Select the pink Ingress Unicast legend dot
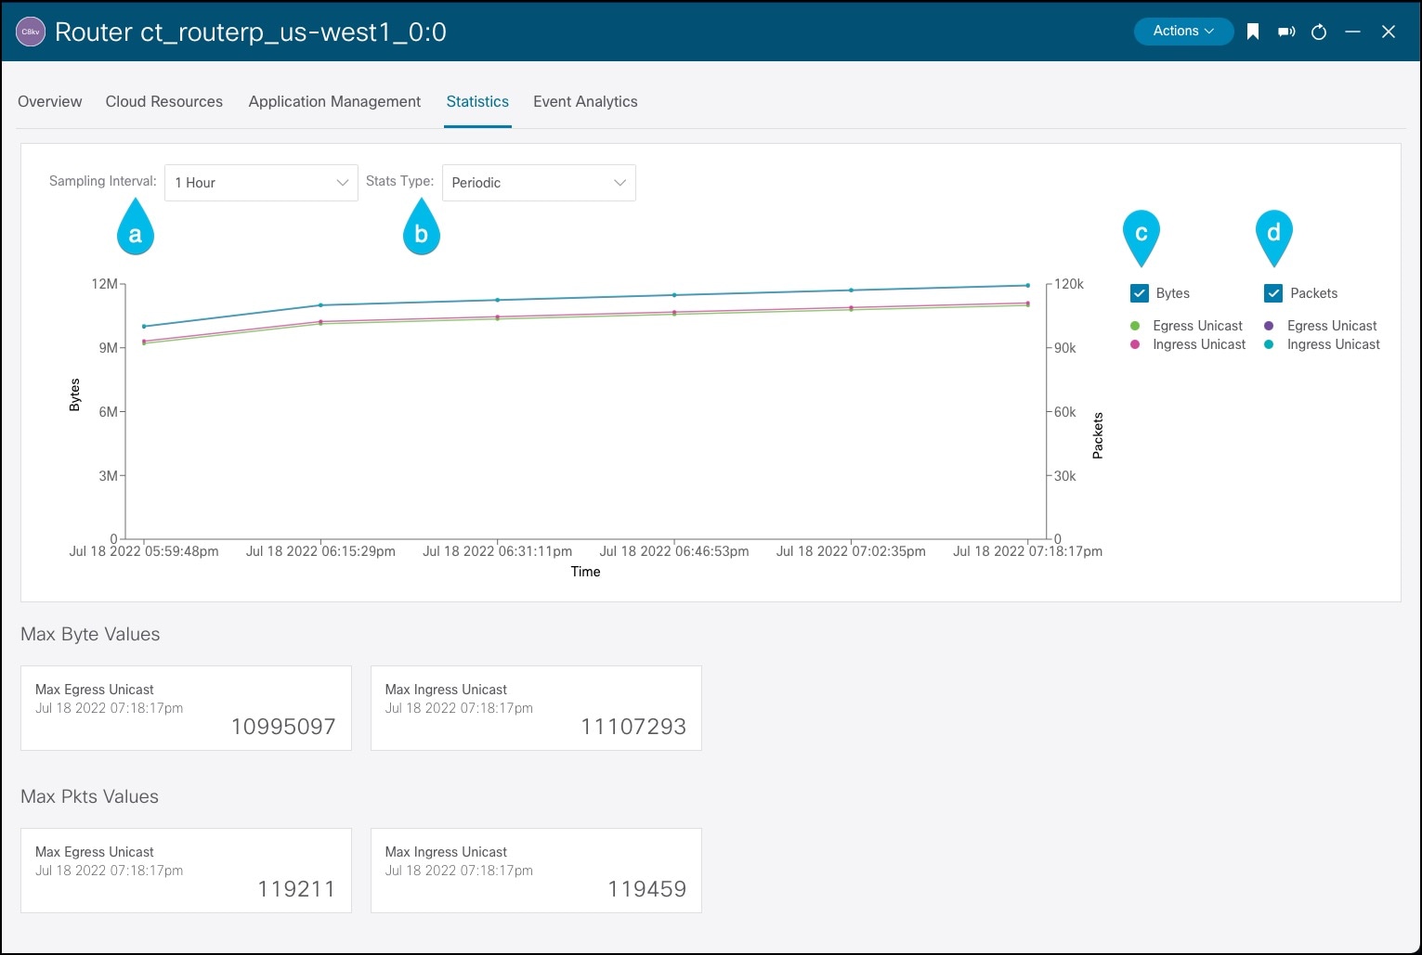The height and width of the screenshot is (955, 1422). tap(1133, 344)
